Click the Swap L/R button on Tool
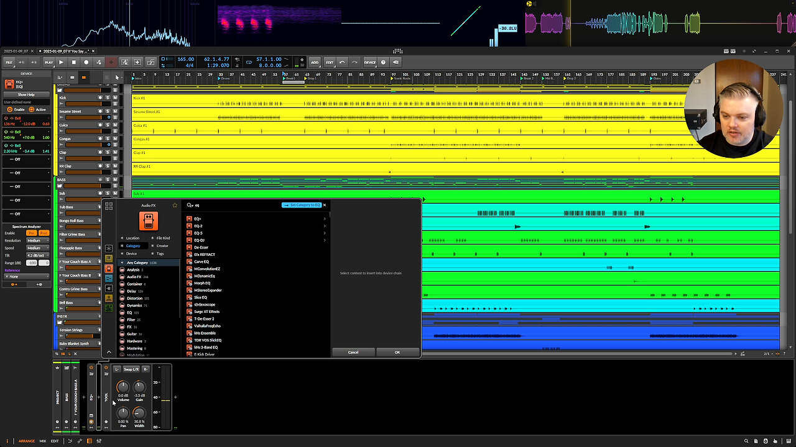796x447 pixels. [131, 369]
